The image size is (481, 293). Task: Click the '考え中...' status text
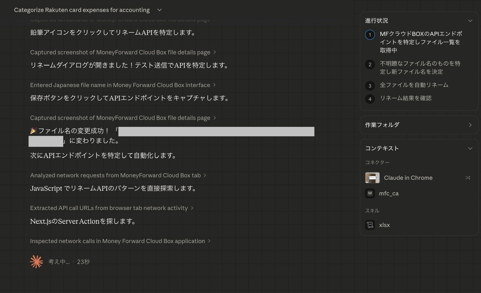pos(59,262)
